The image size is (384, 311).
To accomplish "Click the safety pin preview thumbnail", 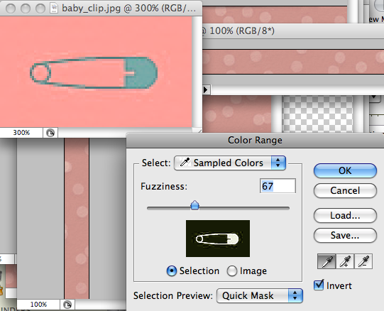I will [x=218, y=239].
